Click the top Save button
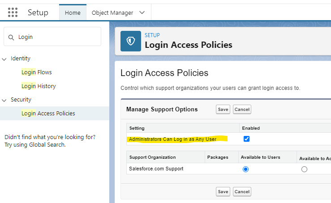331x203 pixels. point(223,110)
